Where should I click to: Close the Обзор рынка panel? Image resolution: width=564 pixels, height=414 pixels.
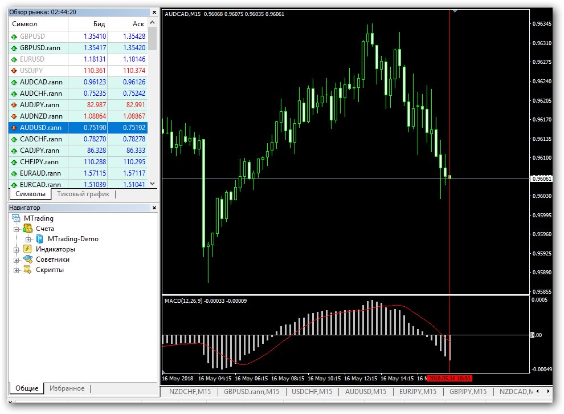point(154,12)
